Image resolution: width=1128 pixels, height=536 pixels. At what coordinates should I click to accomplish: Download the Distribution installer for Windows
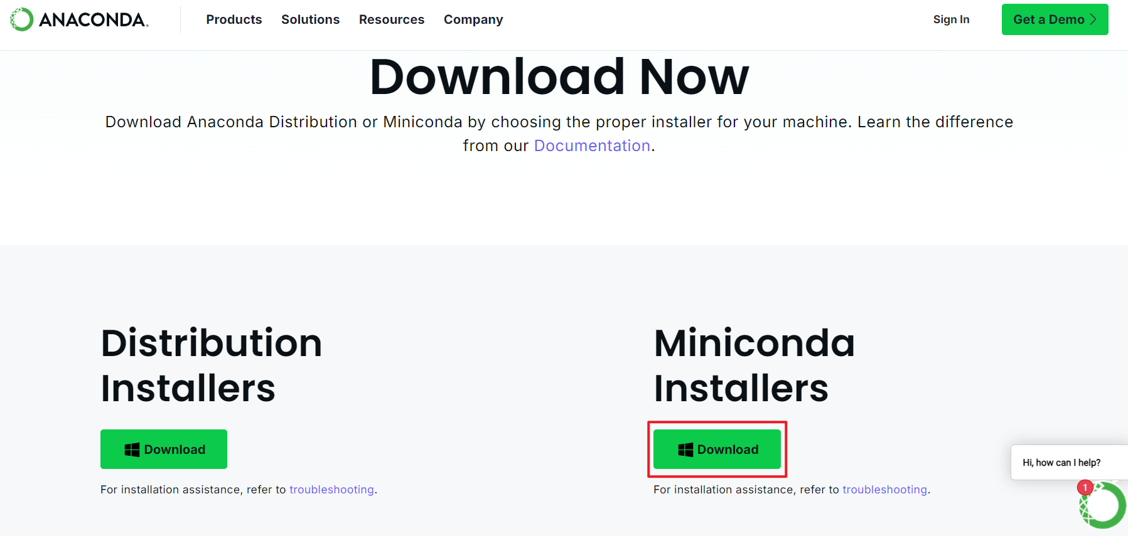(164, 449)
